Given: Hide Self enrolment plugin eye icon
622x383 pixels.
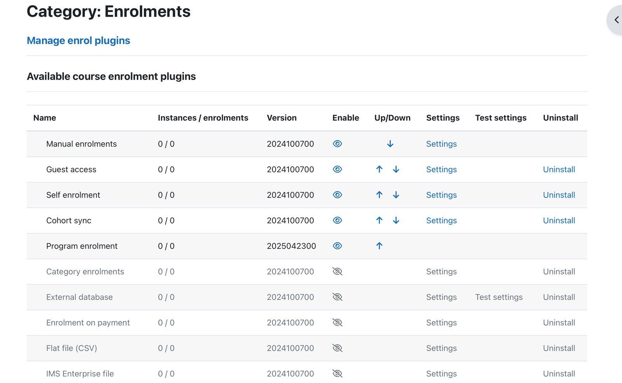Looking at the screenshot, I should (x=337, y=195).
